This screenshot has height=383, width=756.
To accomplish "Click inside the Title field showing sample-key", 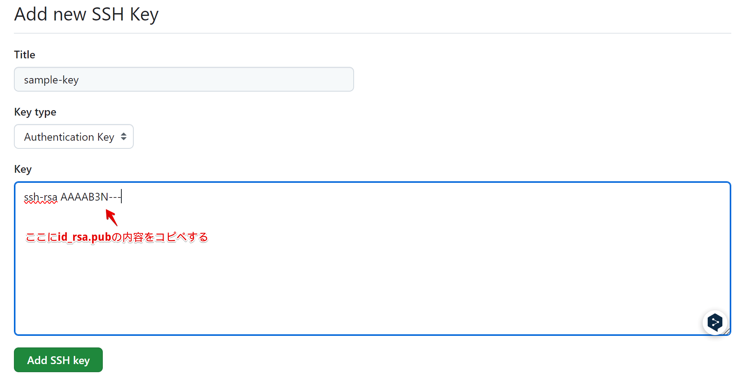I will [184, 79].
